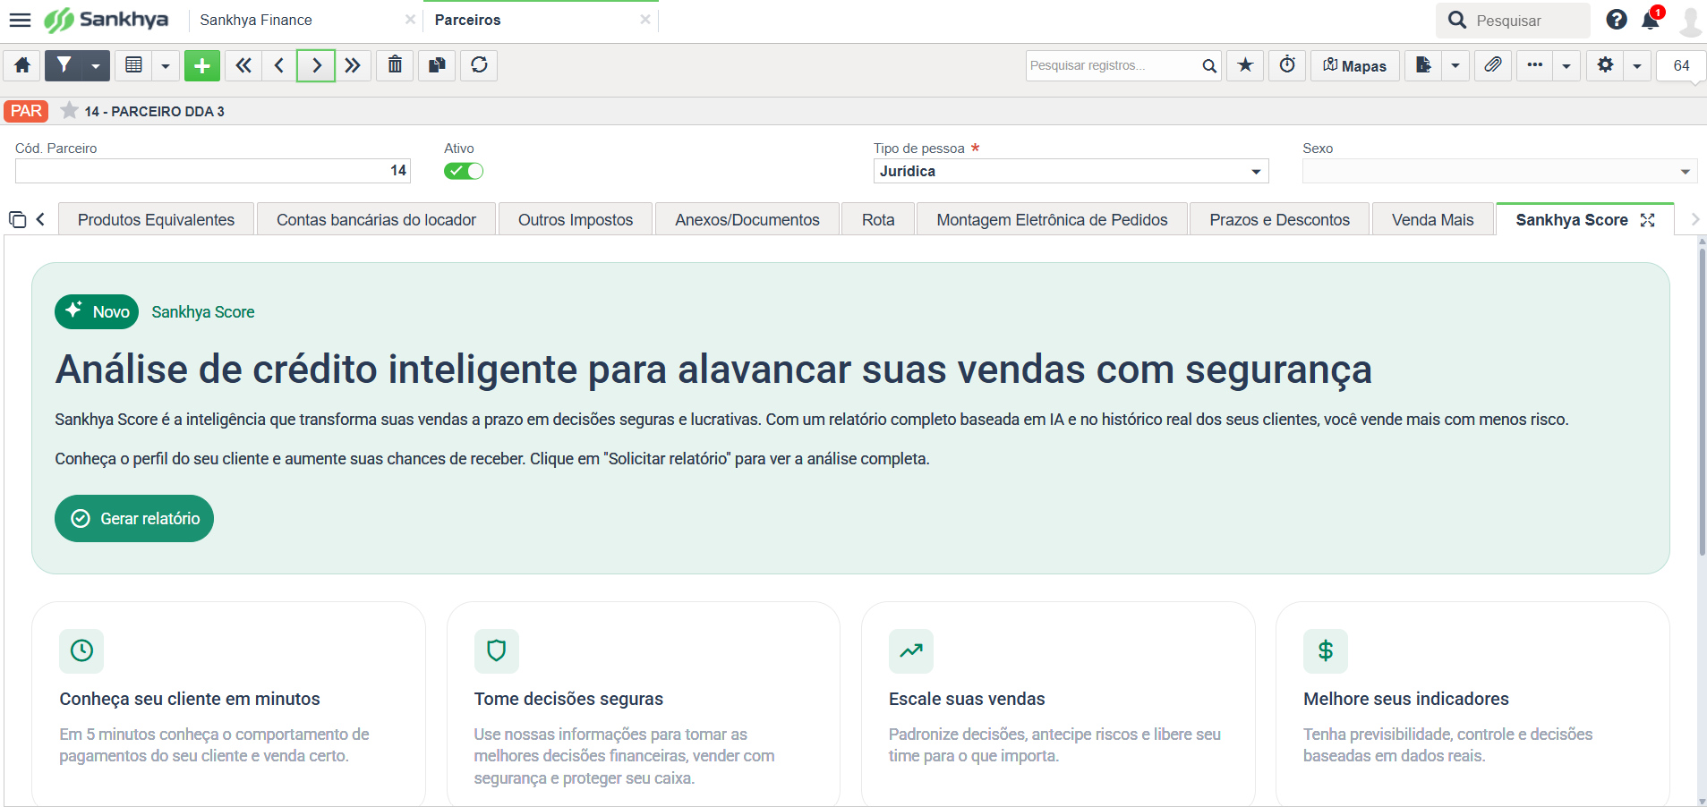Click the 64 record counter
This screenshot has height=807, width=1707.
pos(1681,65)
